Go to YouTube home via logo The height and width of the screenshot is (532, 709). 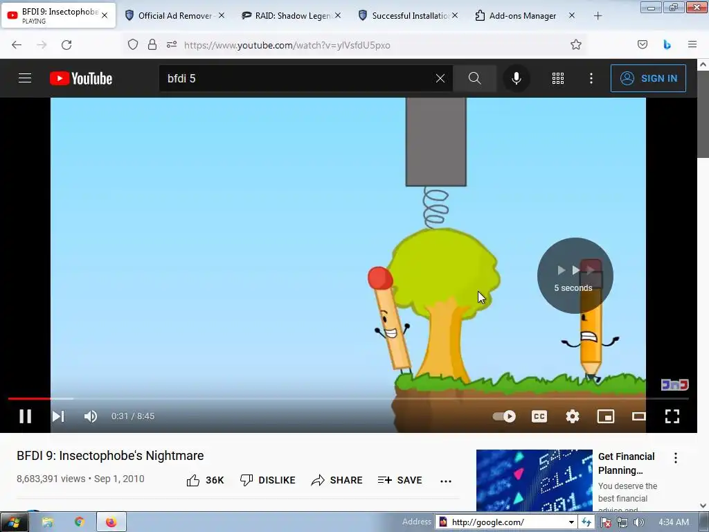coord(81,78)
